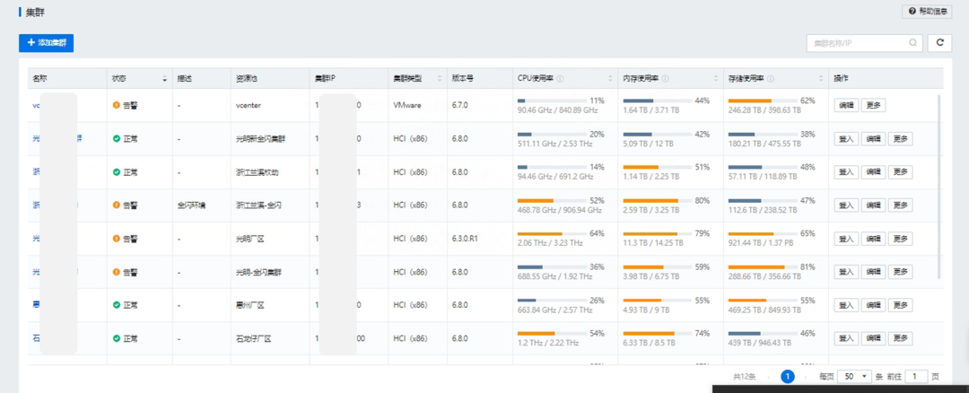
Task: Sort by CPU使用率 column arrows
Action: 611,79
